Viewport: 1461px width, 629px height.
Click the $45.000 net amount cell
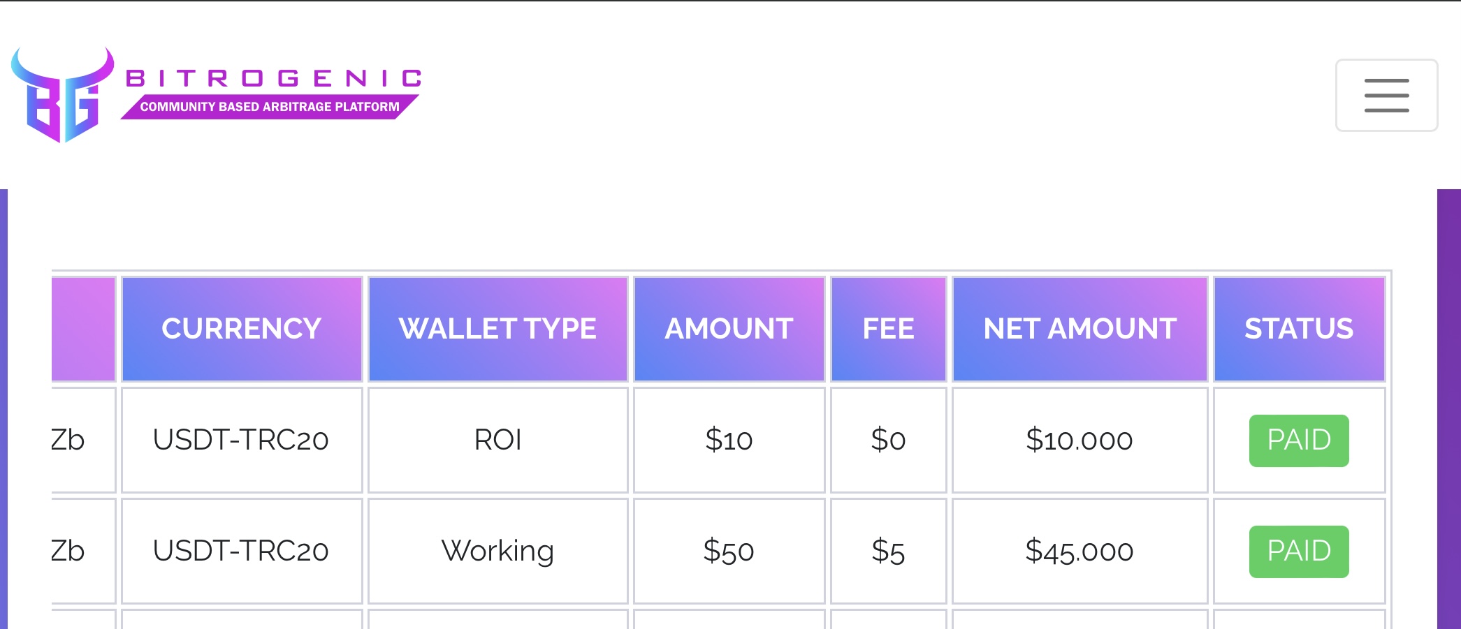point(1080,552)
